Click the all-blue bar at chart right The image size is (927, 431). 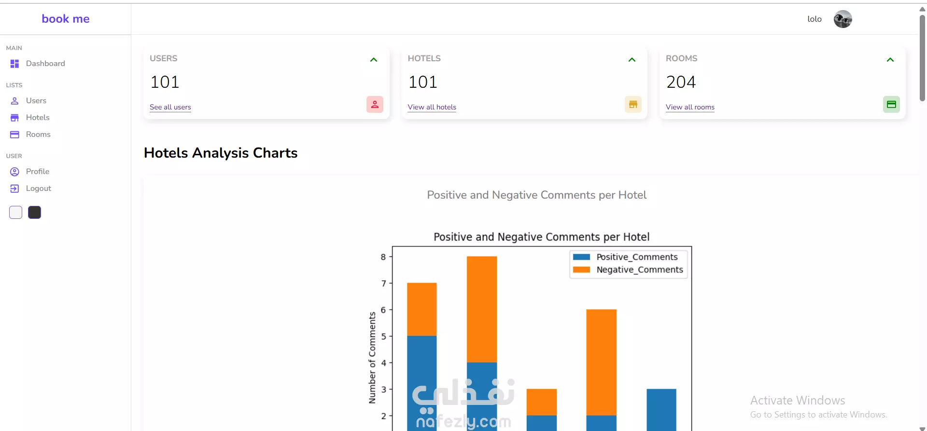click(661, 410)
